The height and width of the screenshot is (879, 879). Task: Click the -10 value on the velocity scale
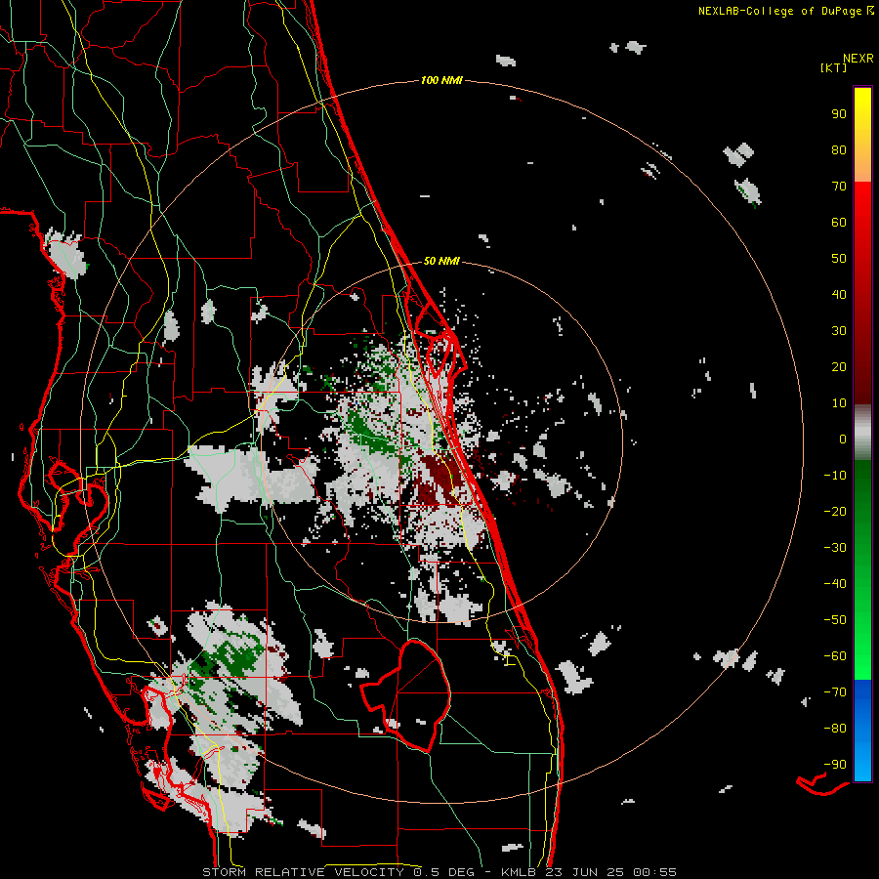coord(835,476)
